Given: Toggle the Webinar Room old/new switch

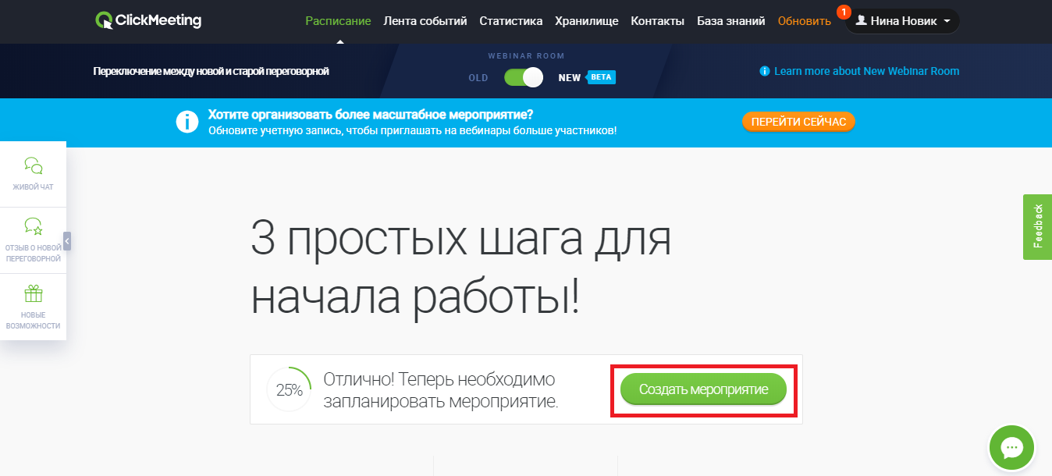Looking at the screenshot, I should (x=523, y=77).
